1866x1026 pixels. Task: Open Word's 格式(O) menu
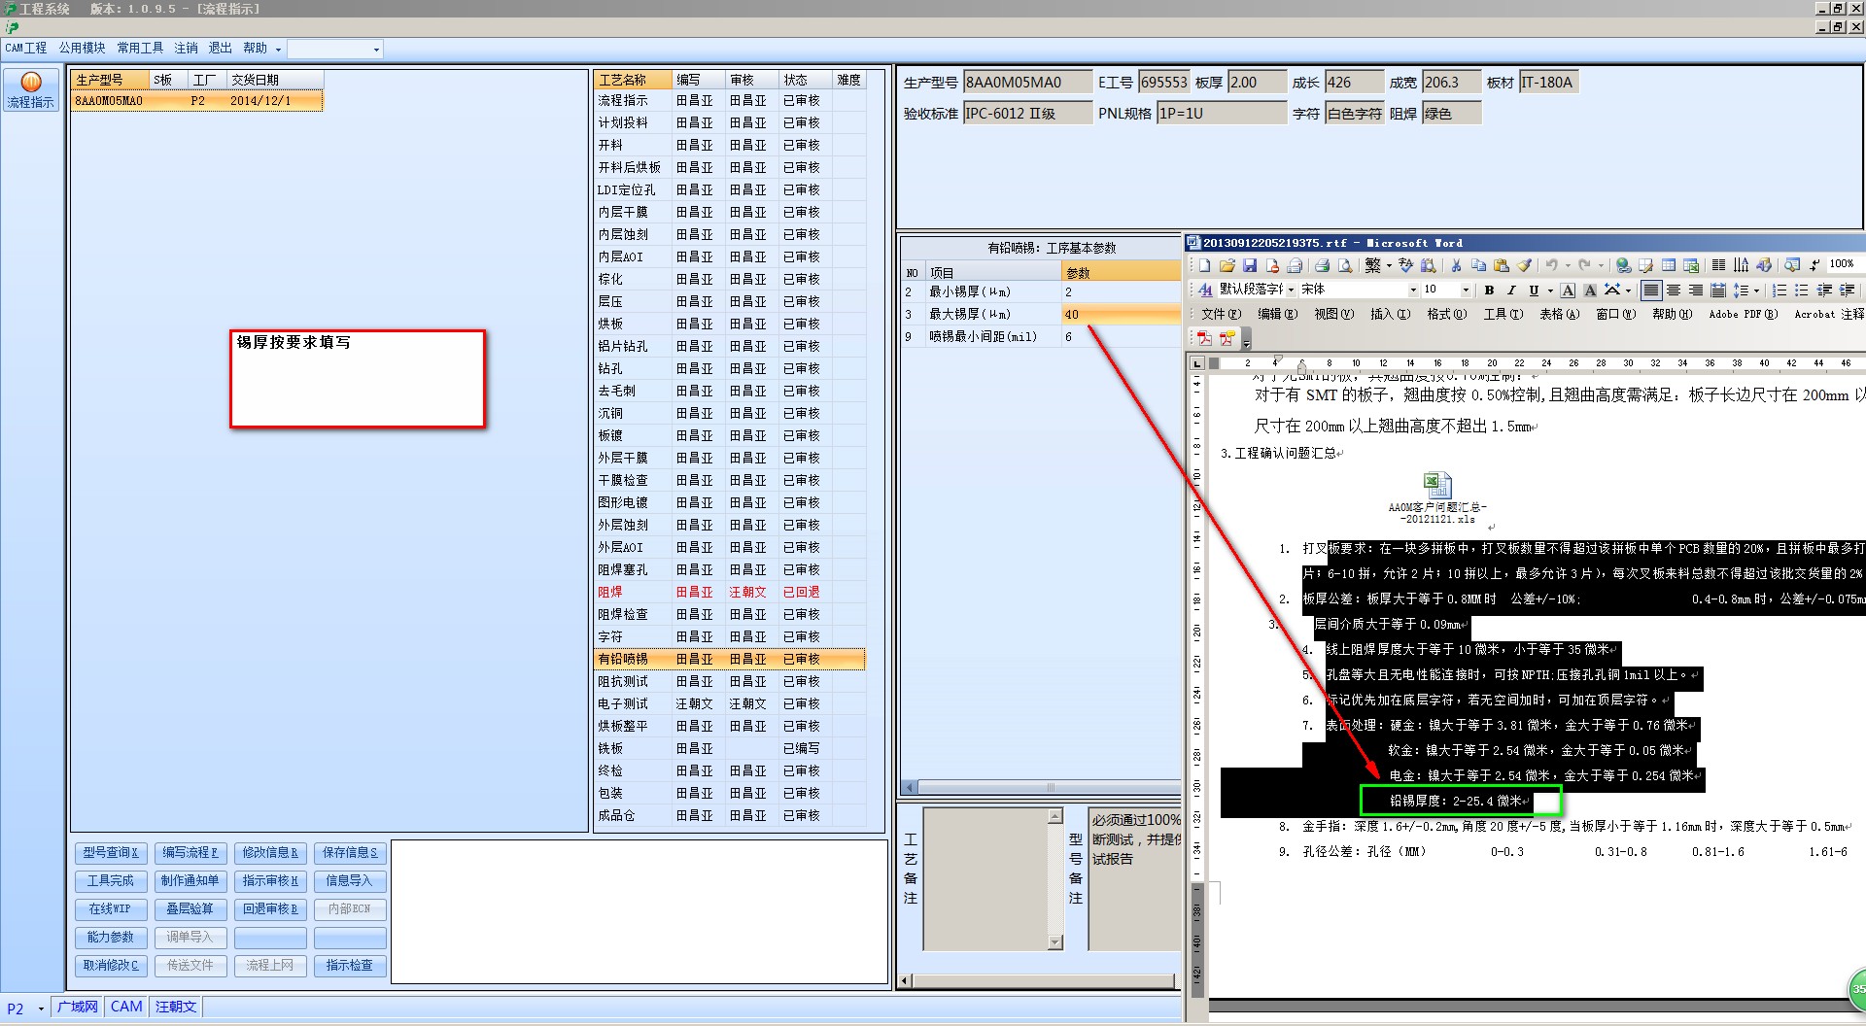1446,314
